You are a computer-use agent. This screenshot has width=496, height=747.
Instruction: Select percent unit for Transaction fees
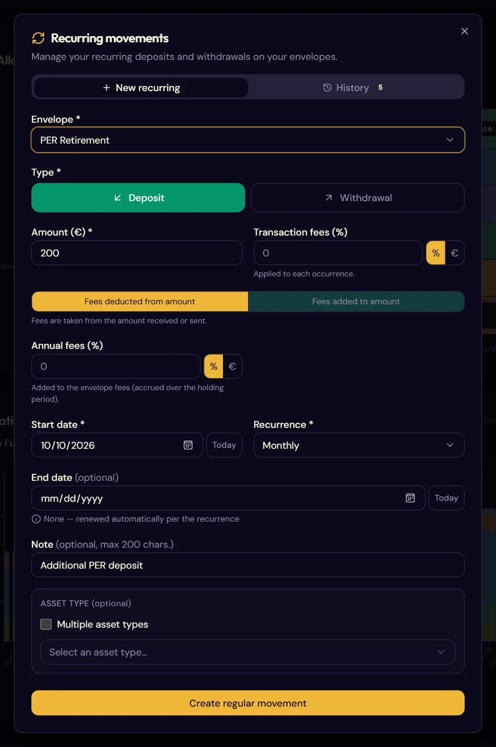click(x=436, y=253)
